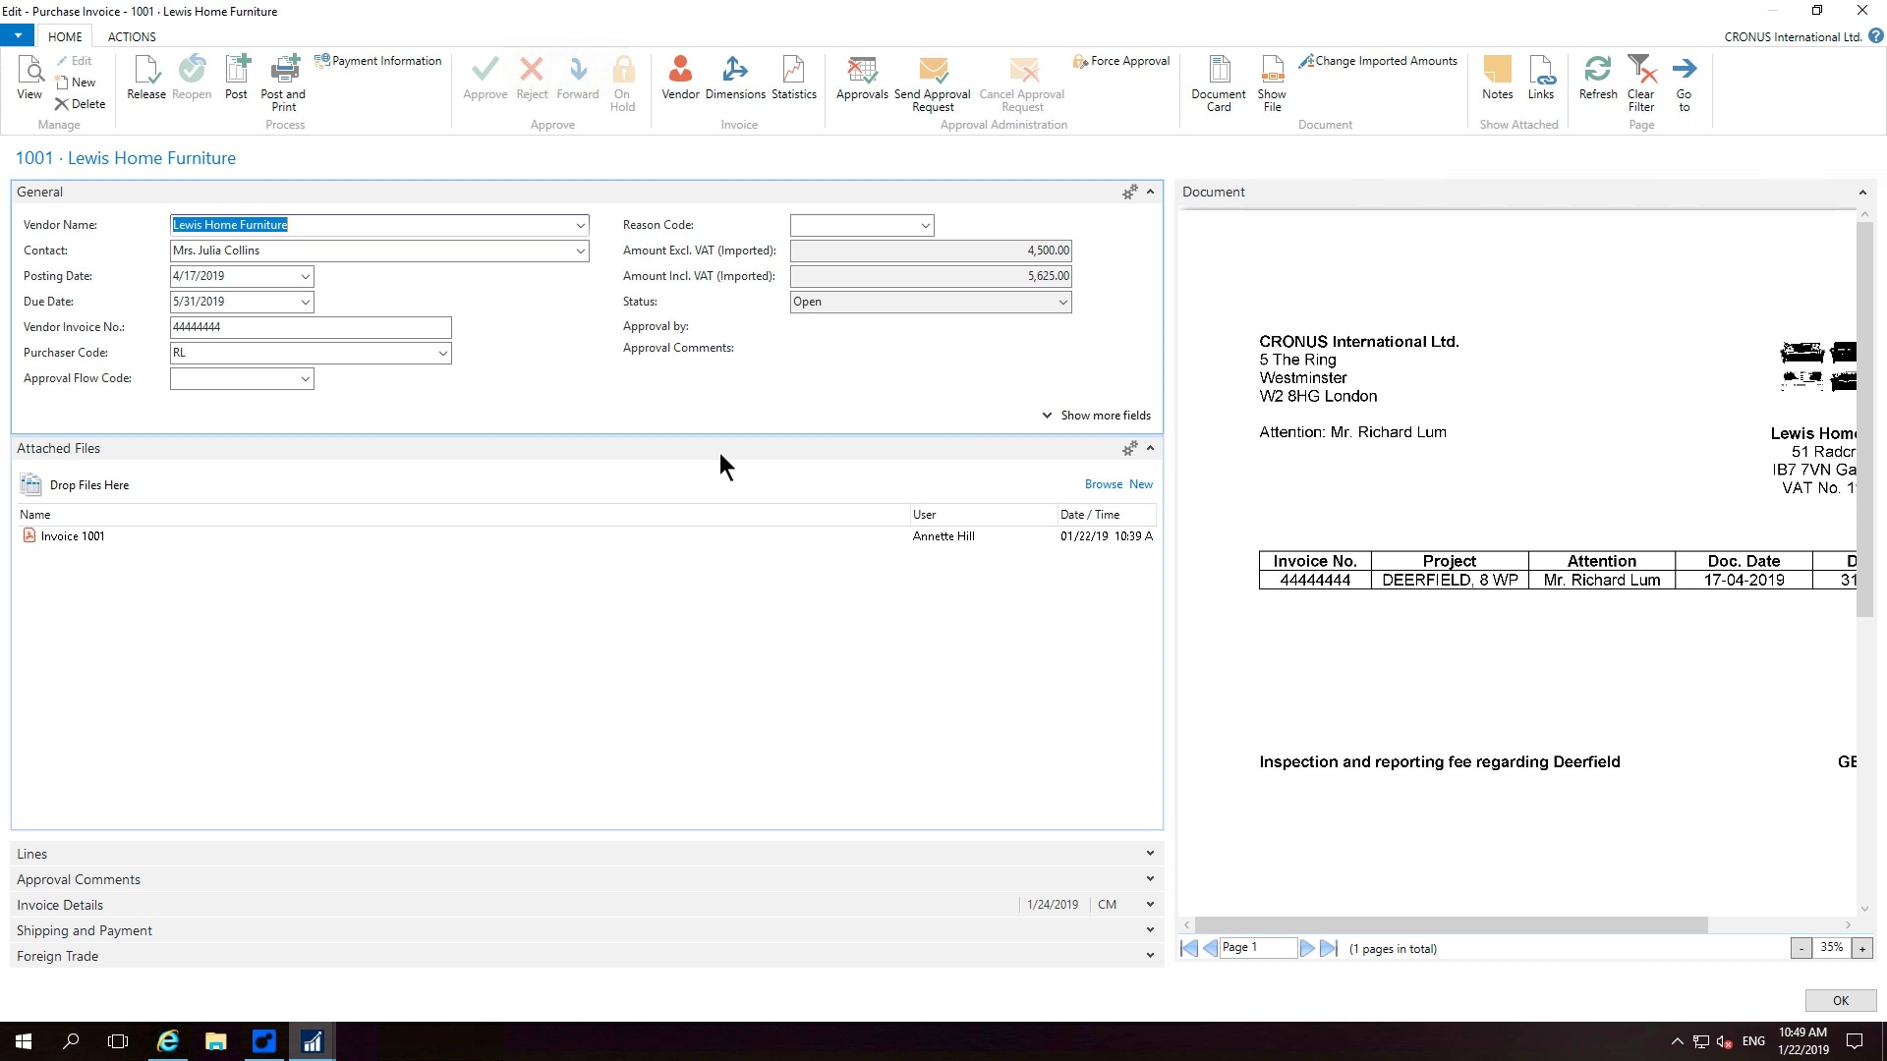Open Payment Information
Viewport: 1887px width, 1061px height.
tap(377, 60)
